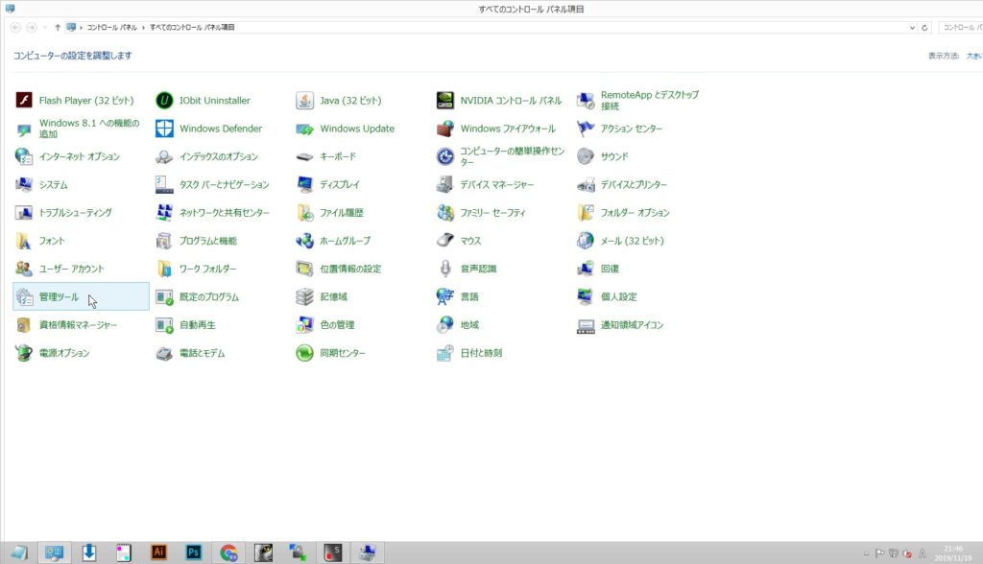Viewport: 983px width, 564px height.
Task: Open the ディスプレイ monitor icon
Action: click(x=304, y=185)
